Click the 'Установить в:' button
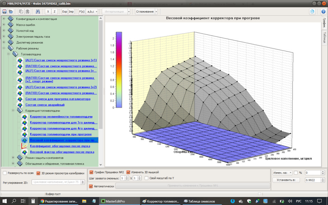Image resolution: width=328 pixels, height=205 pixels. click(286, 180)
